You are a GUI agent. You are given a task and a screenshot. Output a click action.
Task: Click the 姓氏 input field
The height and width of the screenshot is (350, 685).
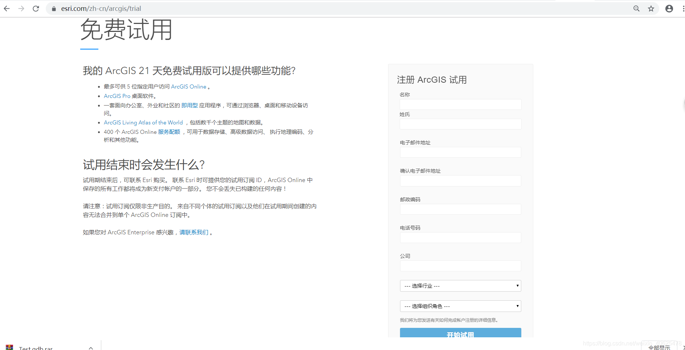[460, 124]
